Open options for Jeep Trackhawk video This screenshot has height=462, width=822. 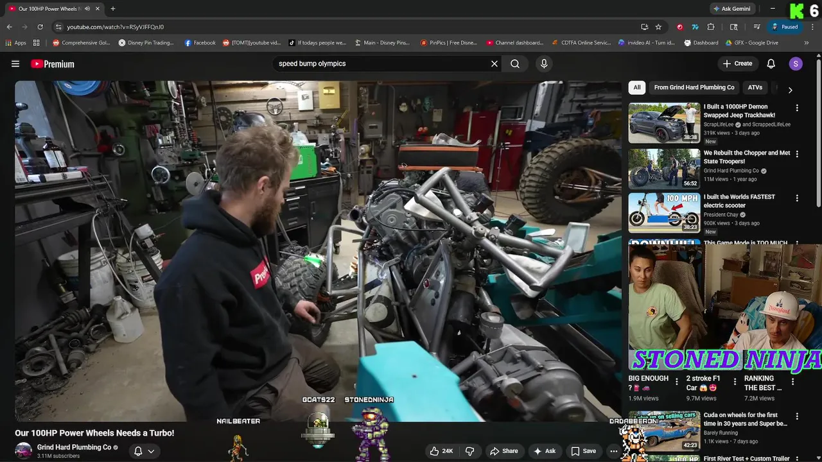click(x=797, y=108)
